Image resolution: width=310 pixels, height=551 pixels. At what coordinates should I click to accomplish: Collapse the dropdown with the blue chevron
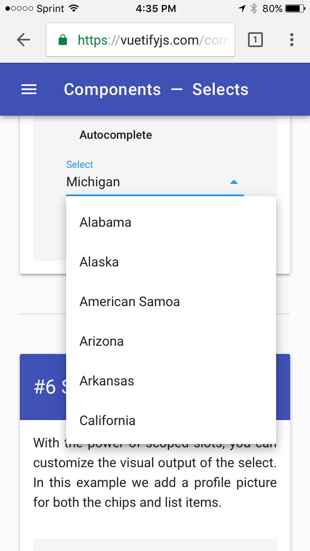pos(234,182)
